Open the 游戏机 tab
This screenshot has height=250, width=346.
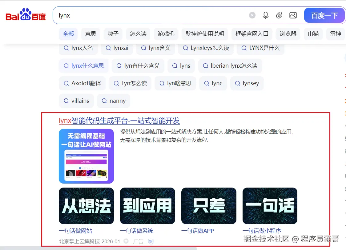click(166, 34)
